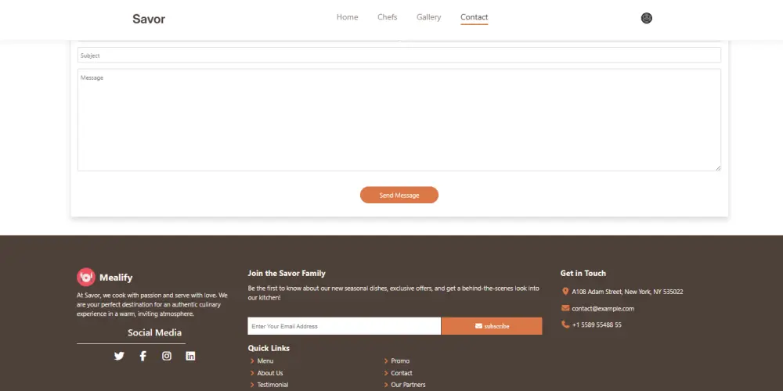This screenshot has width=783, height=391.
Task: Click the Mealify brand name
Action: point(116,278)
